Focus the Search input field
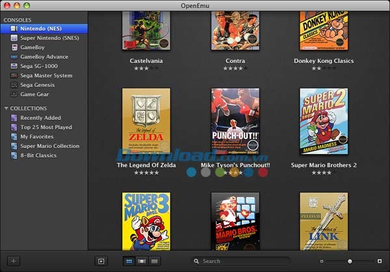Screen dimensions: 390x272 coord(241,261)
